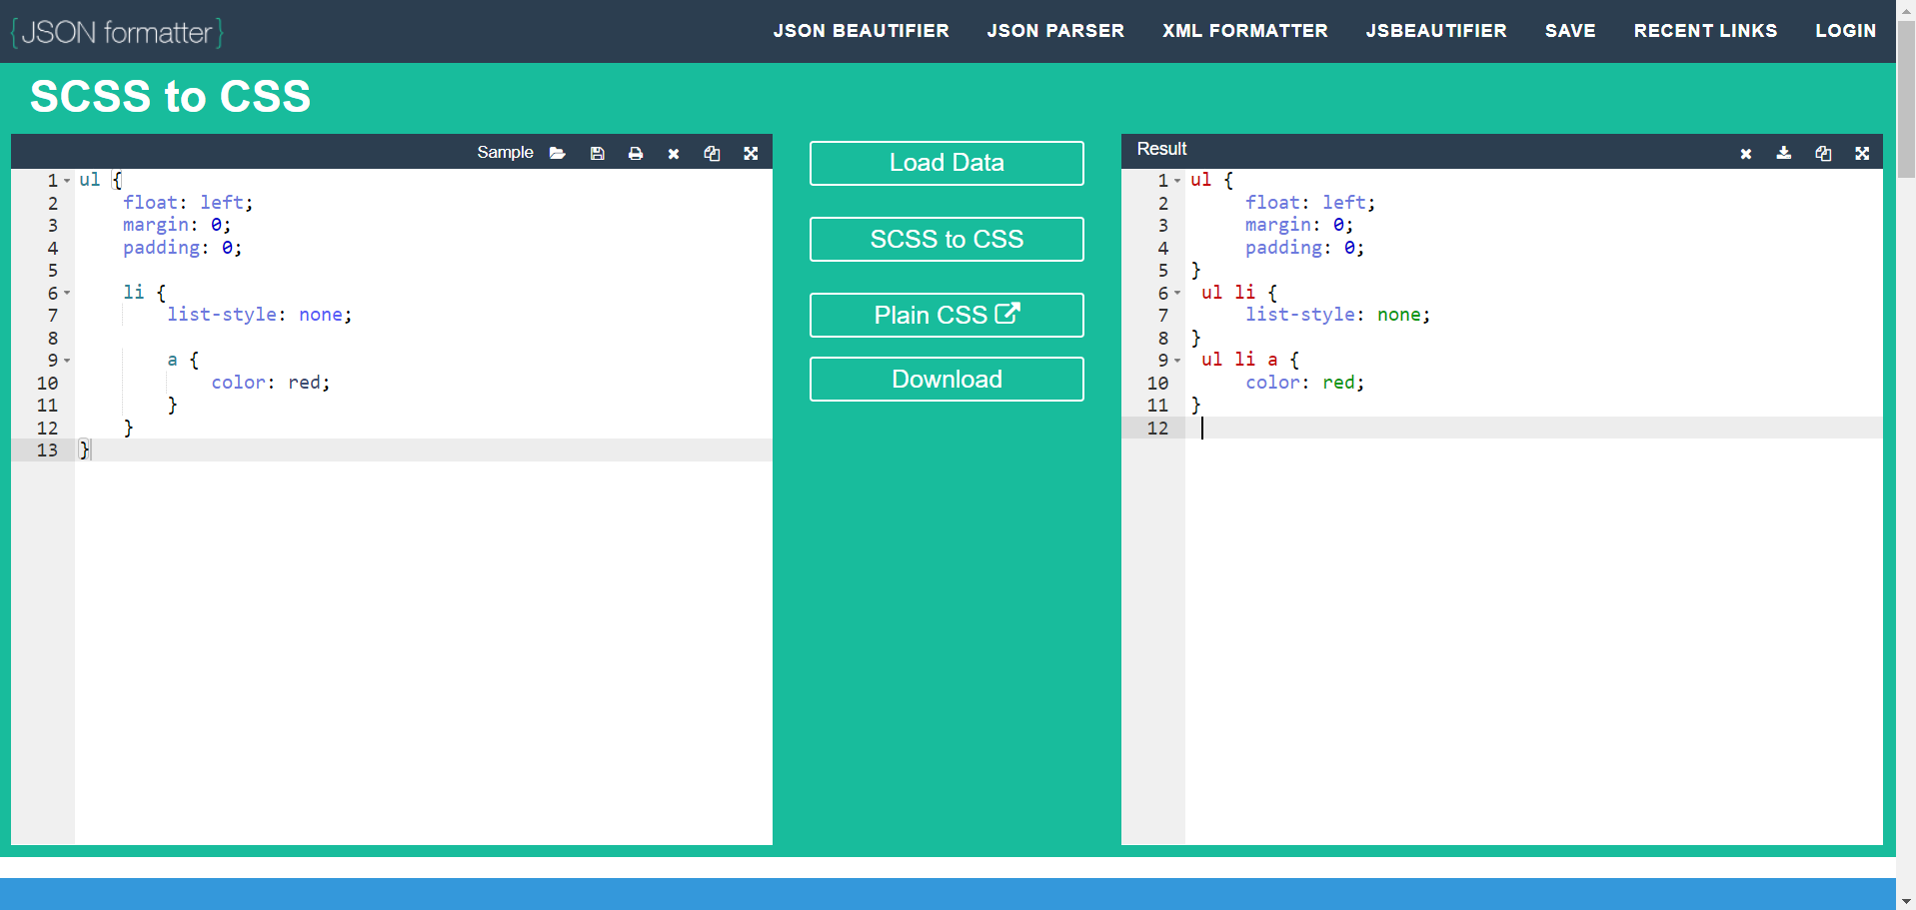Click the page vertical scrollbar thumb

pos(1906,98)
